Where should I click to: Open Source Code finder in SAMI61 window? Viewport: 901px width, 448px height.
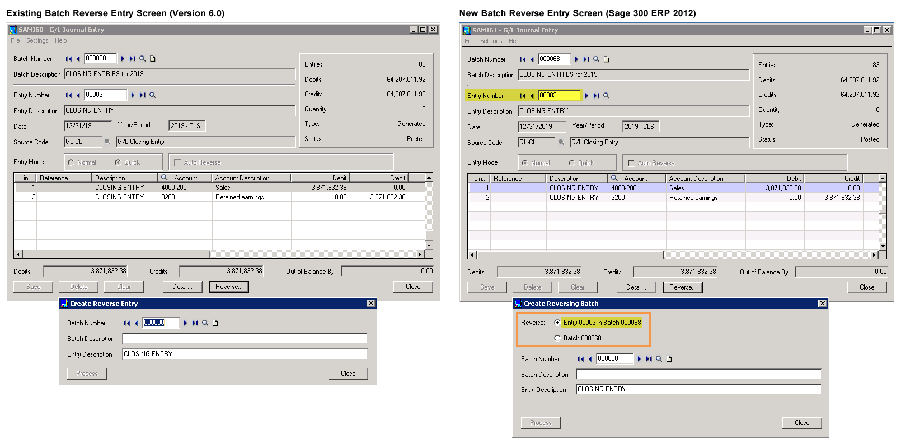click(x=561, y=142)
